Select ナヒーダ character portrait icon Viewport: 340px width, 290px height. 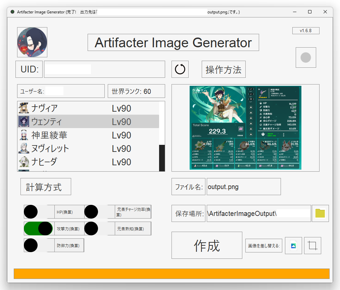point(23,162)
